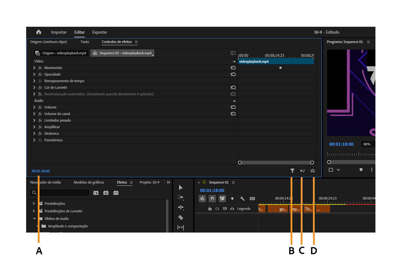This screenshot has width=401, height=259.
Task: Toggle the Movimento fx effect on/off
Action: pyautogui.click(x=40, y=68)
